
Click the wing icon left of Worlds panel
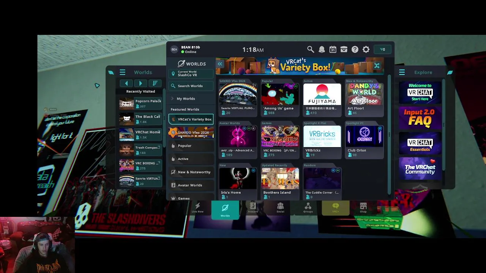point(110,72)
